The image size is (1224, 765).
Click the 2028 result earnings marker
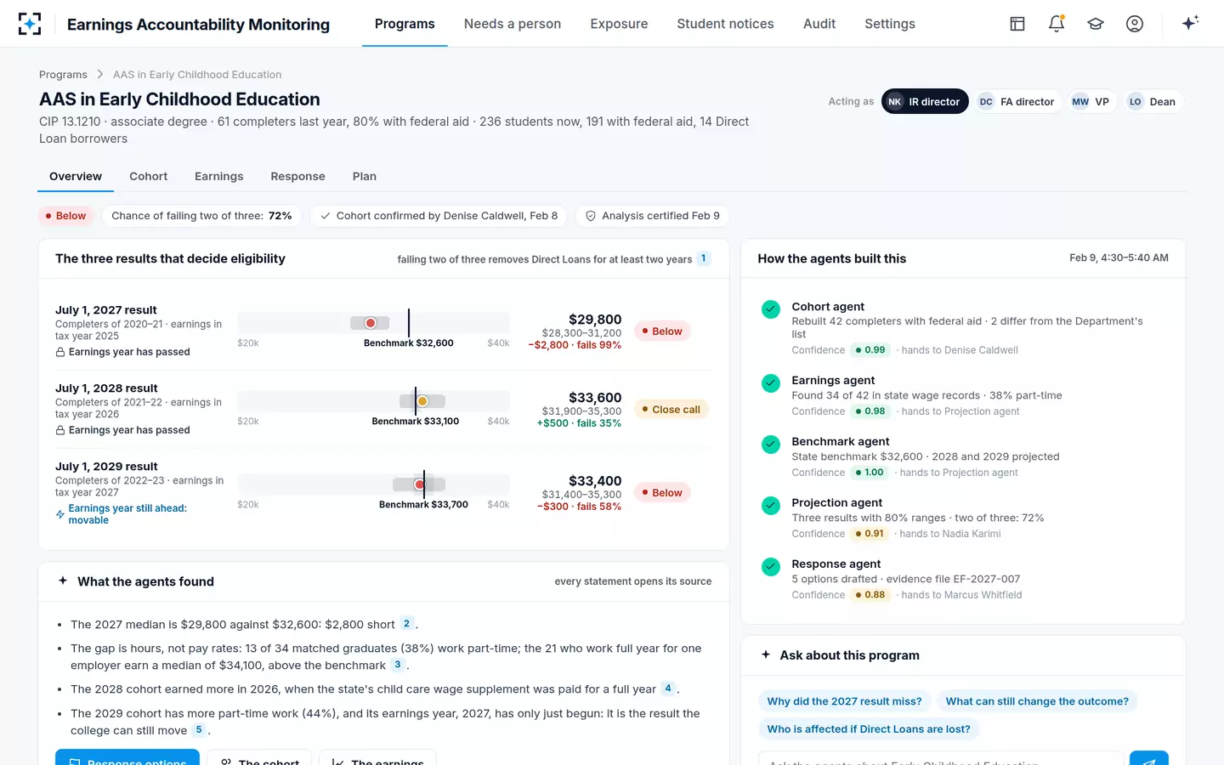point(422,401)
